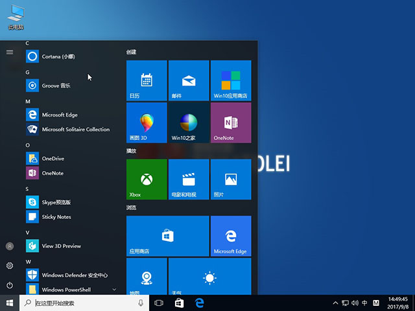Open the Mail (邮件) tile
The image size is (415, 311).
tap(189, 80)
